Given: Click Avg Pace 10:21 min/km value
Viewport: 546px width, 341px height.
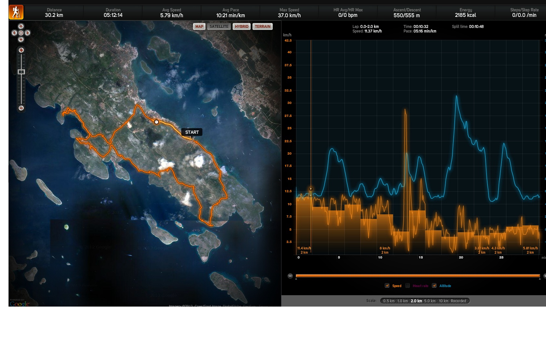Looking at the screenshot, I should pyautogui.click(x=230, y=15).
